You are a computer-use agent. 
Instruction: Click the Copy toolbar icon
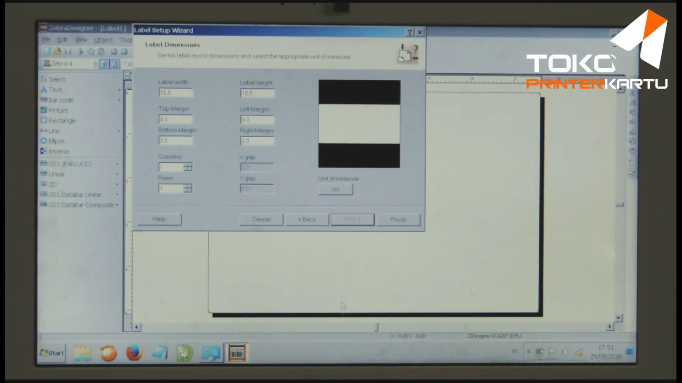point(91,52)
